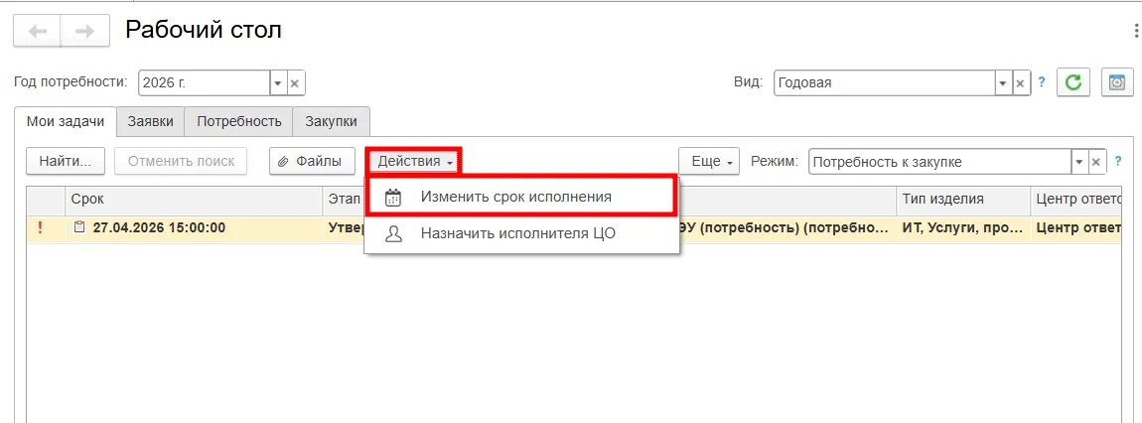Click the Файлы button

[x=311, y=162]
